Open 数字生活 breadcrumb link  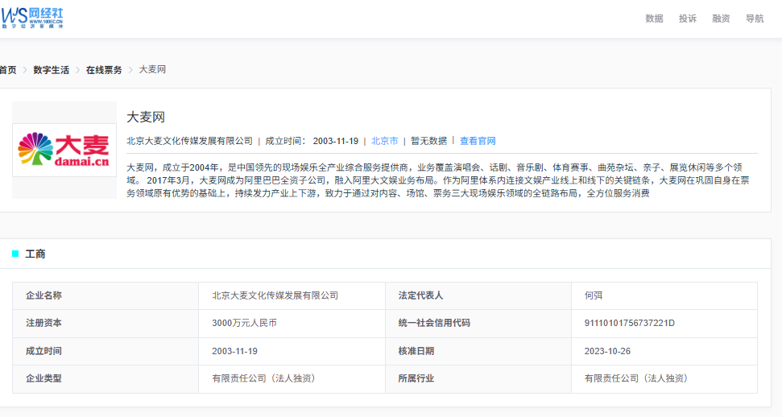52,70
